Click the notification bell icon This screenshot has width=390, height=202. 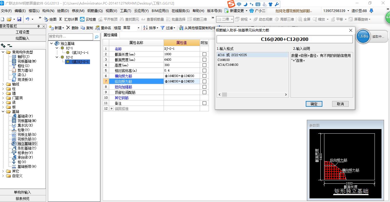371,11
